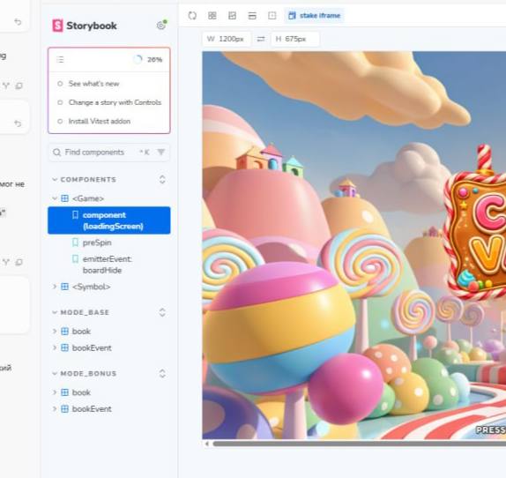The image size is (506, 478).
Task: Expand all under MODE_BONUS arrows
Action: 162,373
